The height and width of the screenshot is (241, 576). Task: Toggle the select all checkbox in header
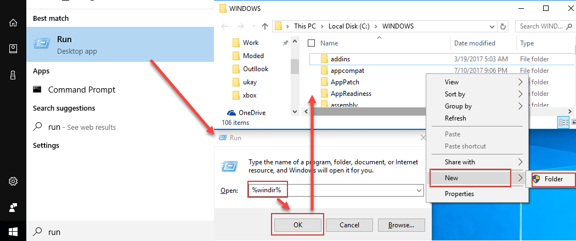pyautogui.click(x=312, y=43)
